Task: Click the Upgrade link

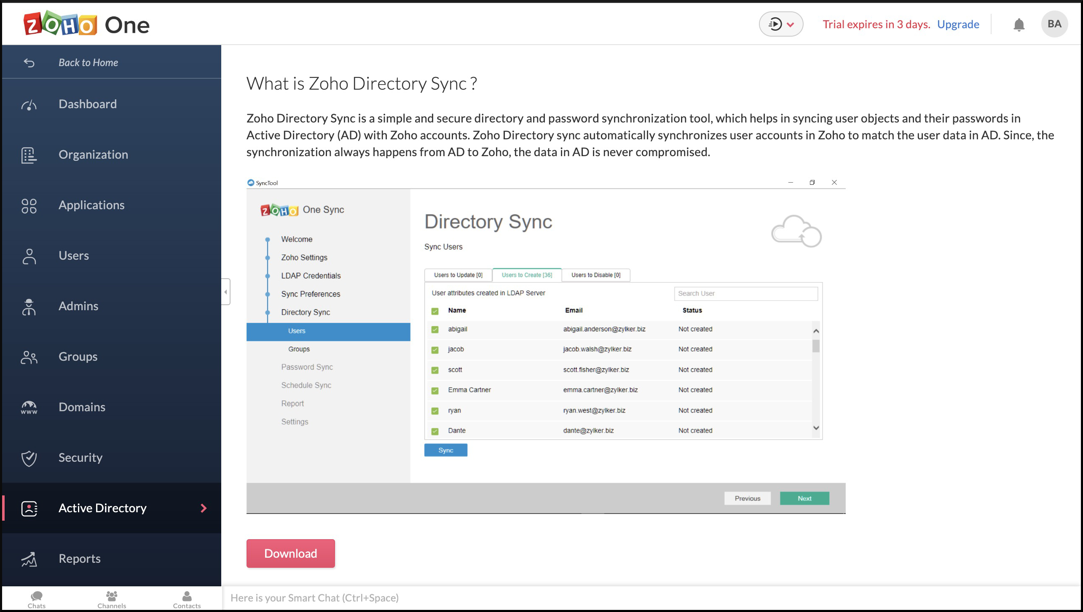Action: click(x=958, y=24)
